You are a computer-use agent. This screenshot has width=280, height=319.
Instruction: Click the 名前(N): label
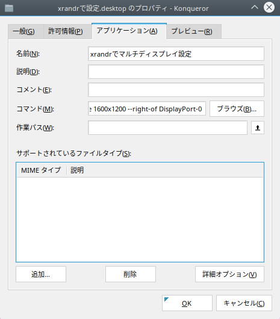point(28,54)
